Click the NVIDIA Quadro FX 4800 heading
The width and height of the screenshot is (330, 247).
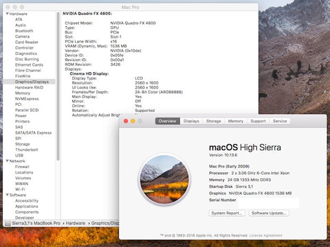coord(87,14)
